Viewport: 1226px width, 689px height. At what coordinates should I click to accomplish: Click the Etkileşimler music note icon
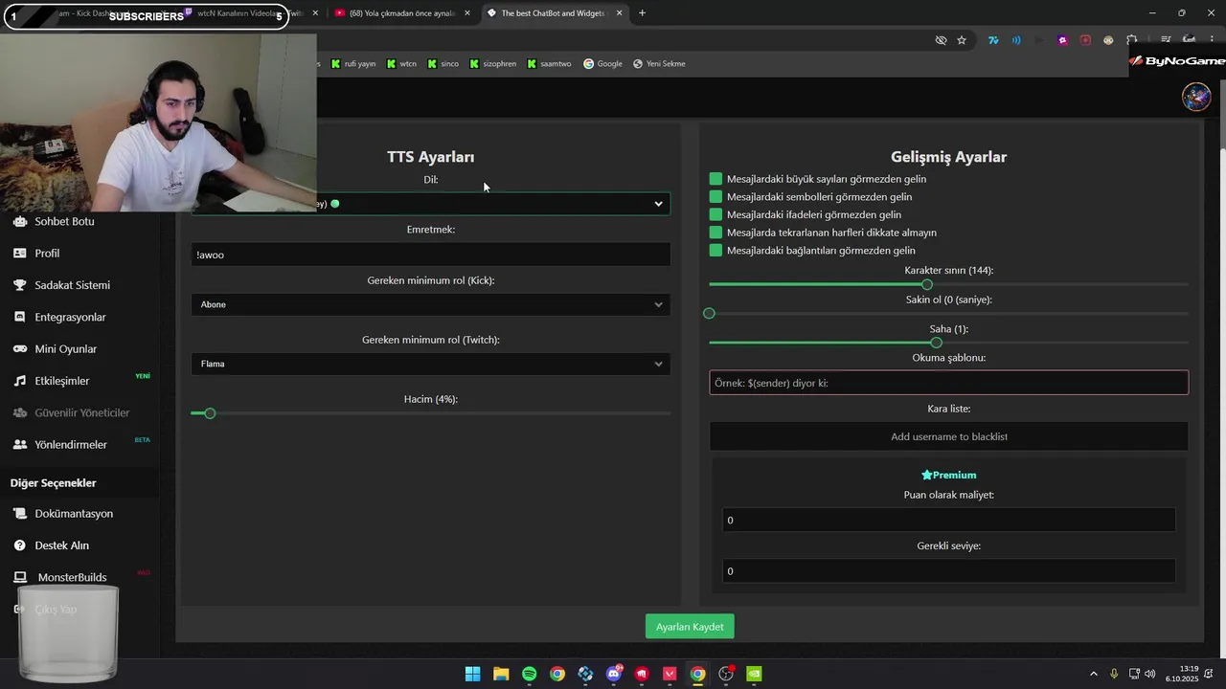pyautogui.click(x=19, y=381)
